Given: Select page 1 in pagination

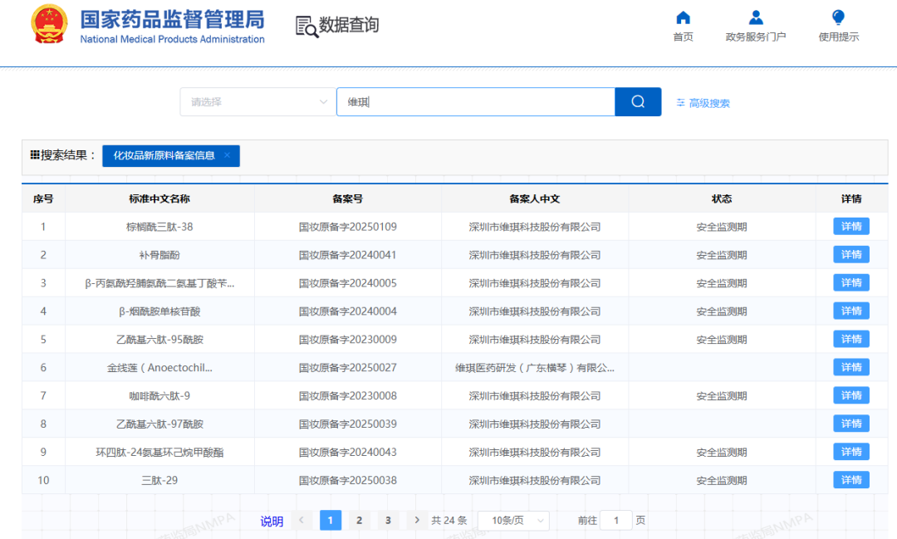Looking at the screenshot, I should click(331, 520).
